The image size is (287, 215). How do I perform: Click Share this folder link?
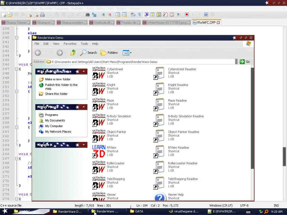coord(56,94)
